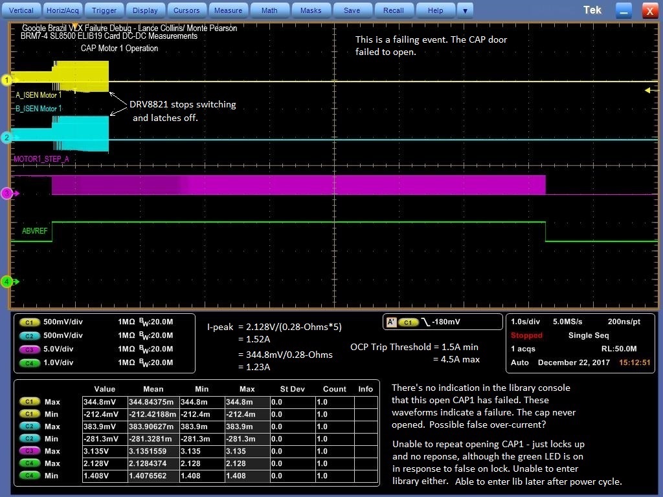Image resolution: width=663 pixels, height=497 pixels.
Task: Click the red Stopped acquisition status
Action: [x=526, y=335]
